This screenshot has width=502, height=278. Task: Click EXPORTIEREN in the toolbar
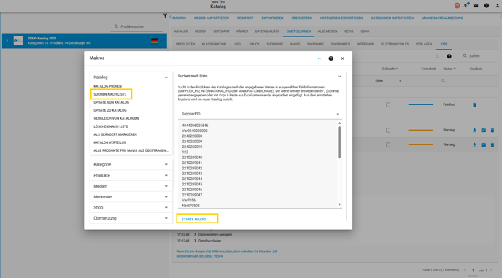(272, 18)
